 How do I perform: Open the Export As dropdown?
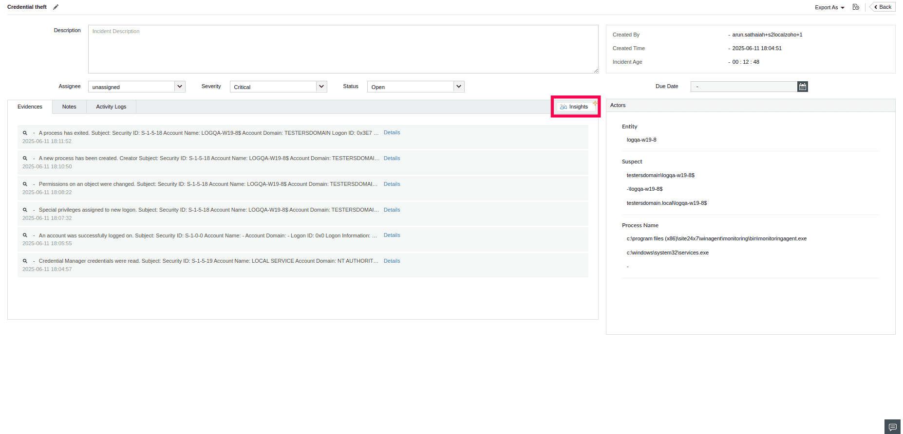[x=829, y=7]
